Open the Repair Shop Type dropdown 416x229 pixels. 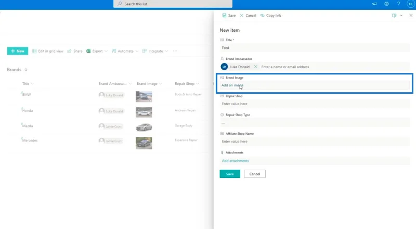[315, 123]
